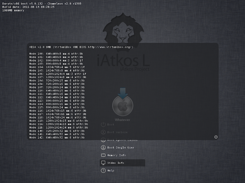Click the Boot Verbose V icon
Viewport: 245px width, 183px height.
pos(103,132)
